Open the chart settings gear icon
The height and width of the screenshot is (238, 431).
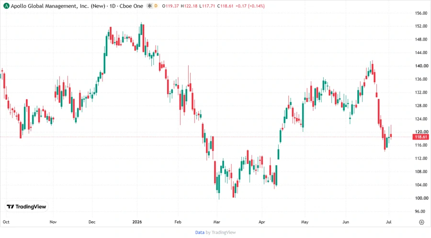coord(421,222)
